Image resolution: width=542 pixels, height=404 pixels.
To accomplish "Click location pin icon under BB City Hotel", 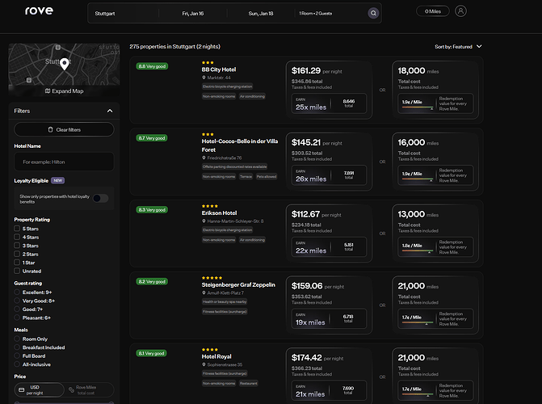I will click(x=204, y=78).
